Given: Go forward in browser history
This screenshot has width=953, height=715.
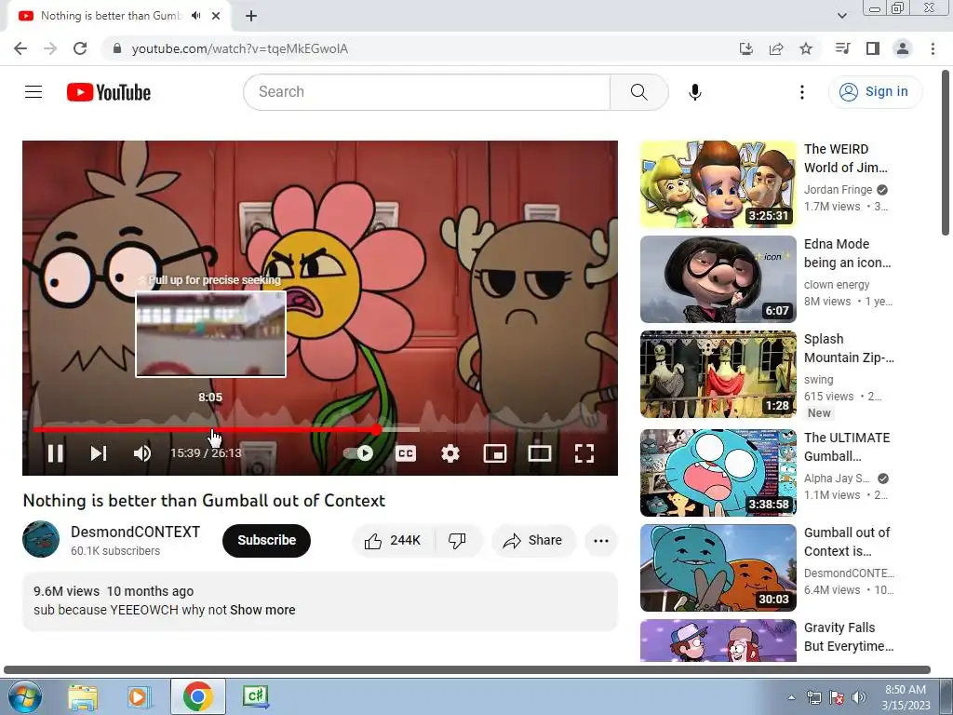Looking at the screenshot, I should pyautogui.click(x=50, y=48).
